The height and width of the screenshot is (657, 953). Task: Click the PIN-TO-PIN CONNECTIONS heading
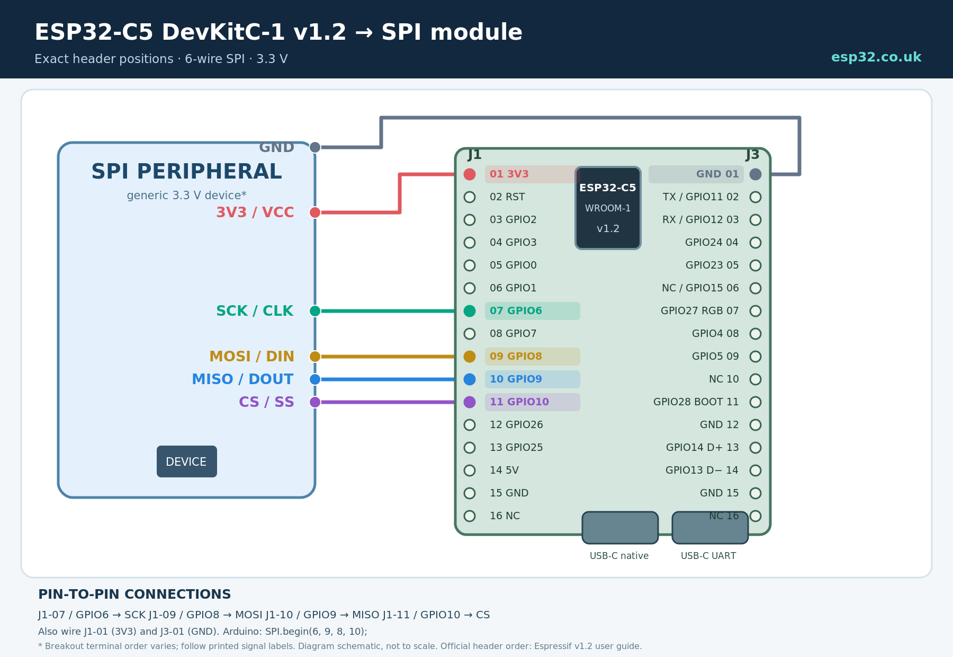tap(134, 594)
